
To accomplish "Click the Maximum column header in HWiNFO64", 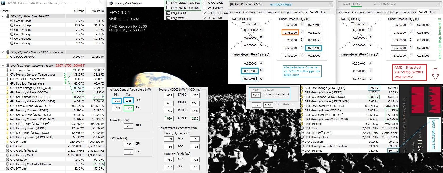I will [x=98, y=11].
